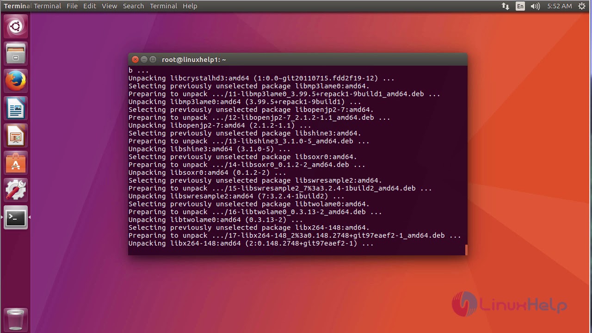592x333 pixels.
Task: Open the network indicator in top panel
Action: (x=505, y=6)
